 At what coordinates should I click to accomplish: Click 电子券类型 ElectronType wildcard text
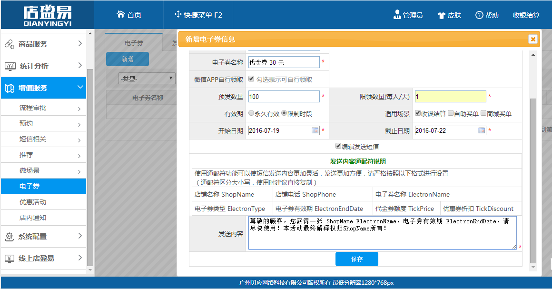click(230, 209)
